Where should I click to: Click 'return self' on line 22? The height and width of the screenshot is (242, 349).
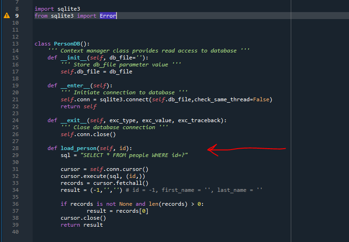[79, 106]
